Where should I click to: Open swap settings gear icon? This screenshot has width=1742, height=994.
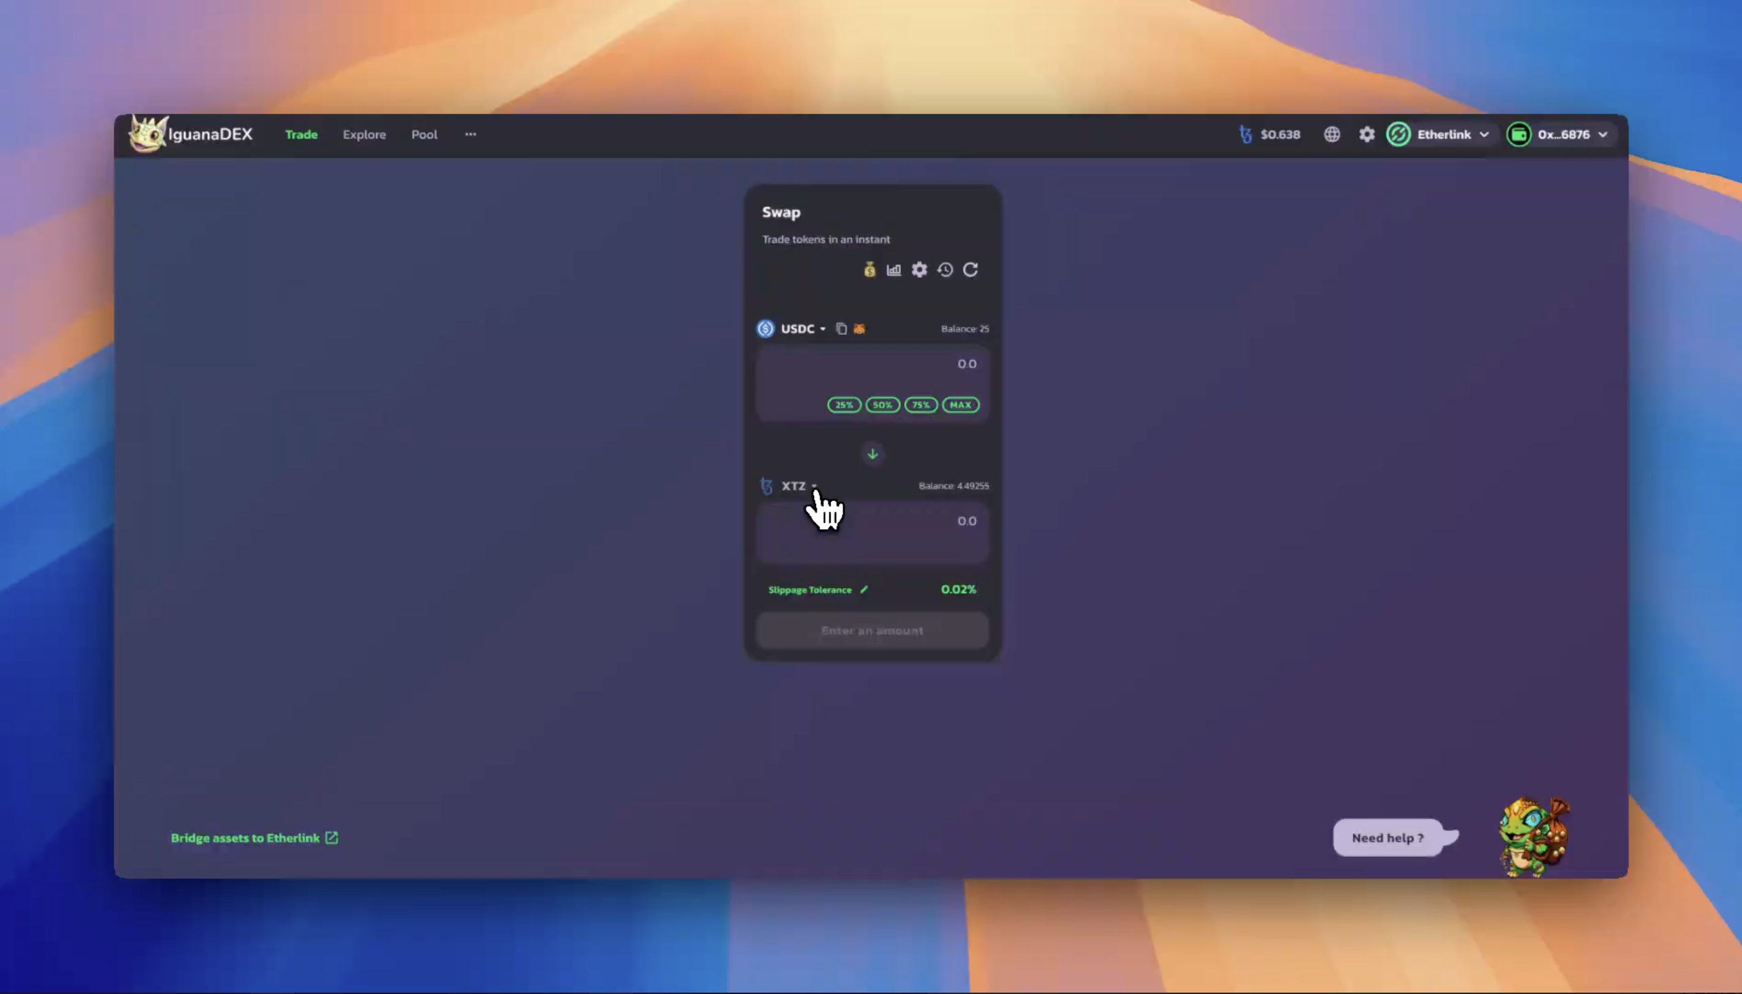click(x=919, y=270)
